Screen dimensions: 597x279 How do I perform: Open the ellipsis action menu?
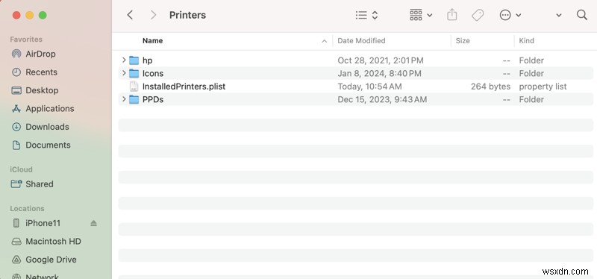(x=510, y=15)
